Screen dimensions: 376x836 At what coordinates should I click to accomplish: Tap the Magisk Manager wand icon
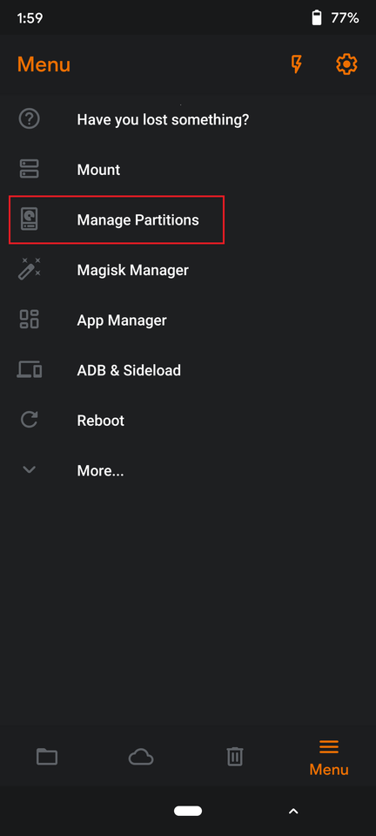tap(30, 269)
